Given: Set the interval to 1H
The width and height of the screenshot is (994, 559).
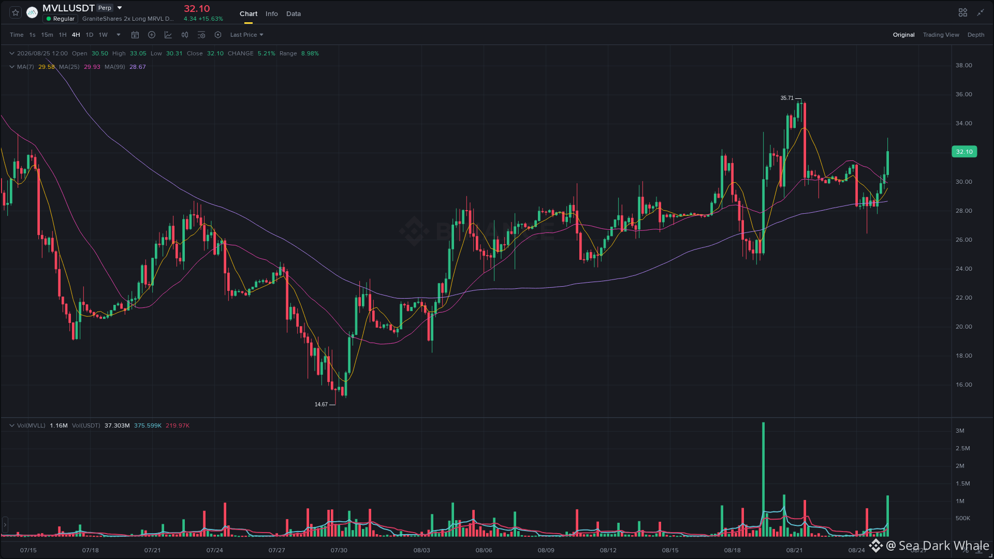Looking at the screenshot, I should tap(63, 35).
